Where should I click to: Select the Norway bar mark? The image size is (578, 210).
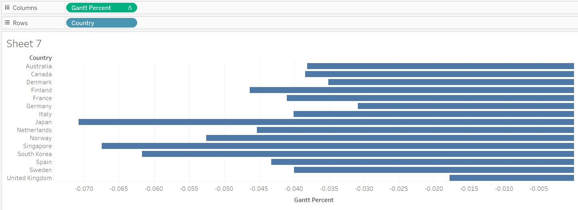(x=390, y=138)
